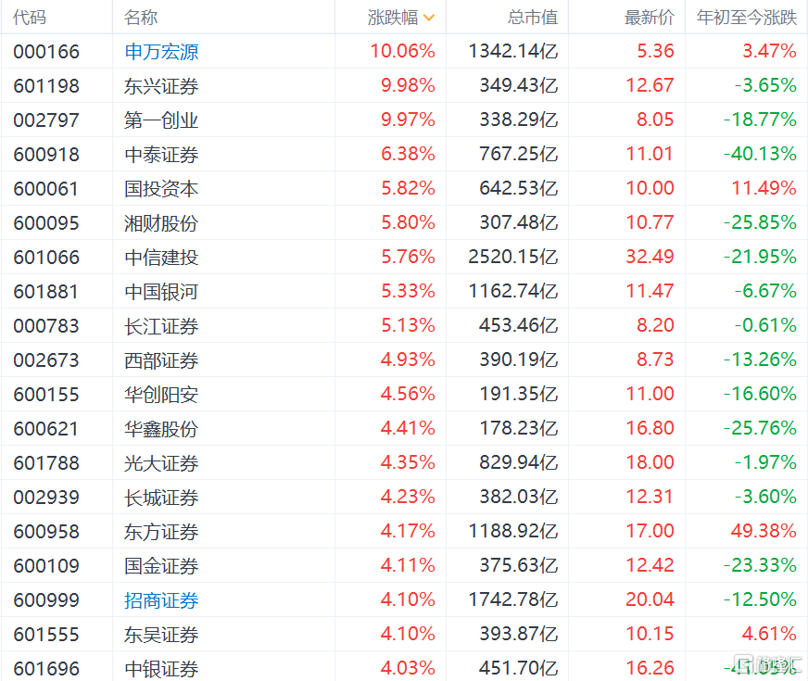Select stock name 湘财股份

tap(161, 223)
